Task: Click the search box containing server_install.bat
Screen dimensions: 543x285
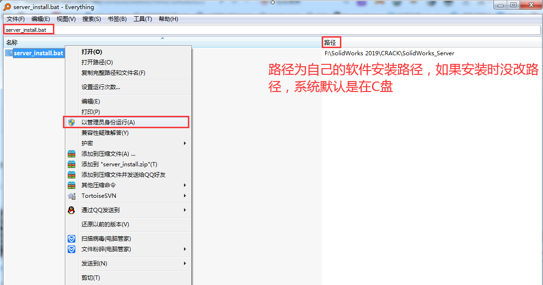Action: pos(272,30)
